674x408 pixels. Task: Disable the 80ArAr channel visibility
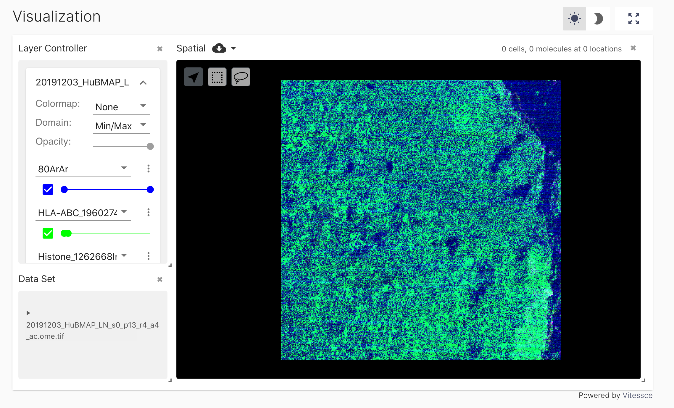coord(47,190)
